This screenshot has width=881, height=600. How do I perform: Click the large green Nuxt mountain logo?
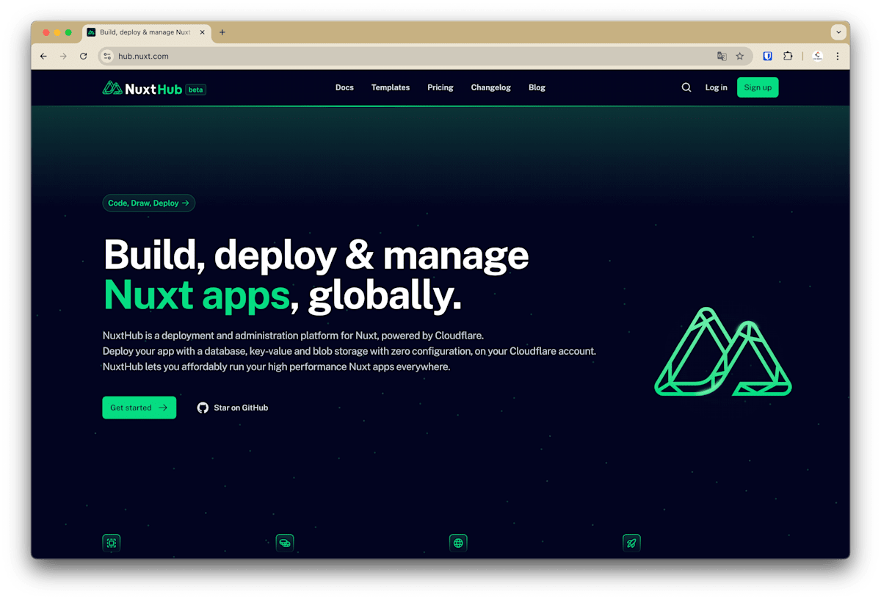[723, 352]
